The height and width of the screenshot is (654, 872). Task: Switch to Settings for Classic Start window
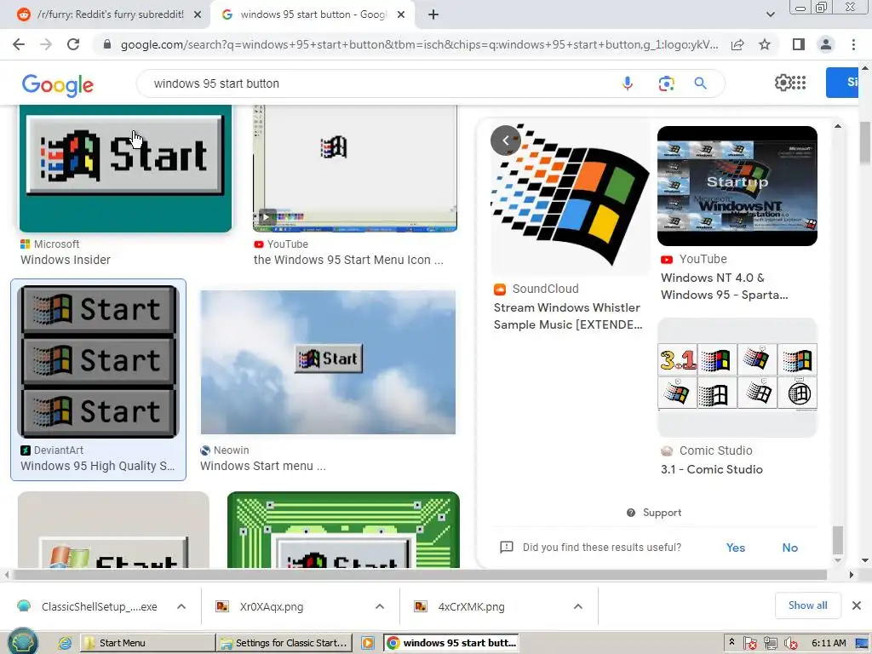point(285,643)
